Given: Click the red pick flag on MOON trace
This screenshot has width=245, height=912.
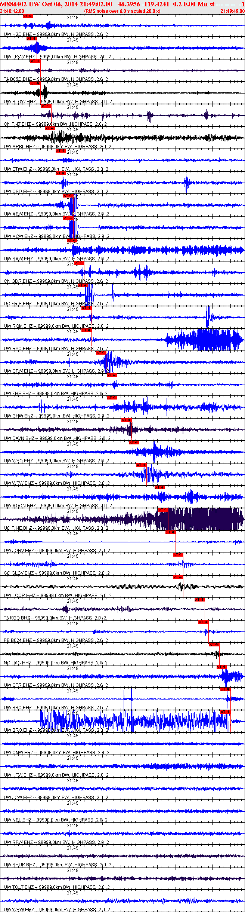Looking at the screenshot, I should (160, 487).
